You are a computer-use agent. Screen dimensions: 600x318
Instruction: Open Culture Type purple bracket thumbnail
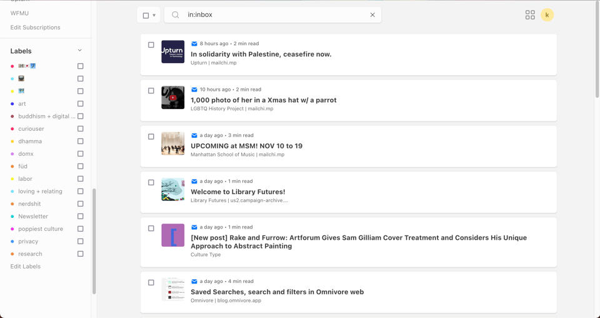tap(173, 235)
